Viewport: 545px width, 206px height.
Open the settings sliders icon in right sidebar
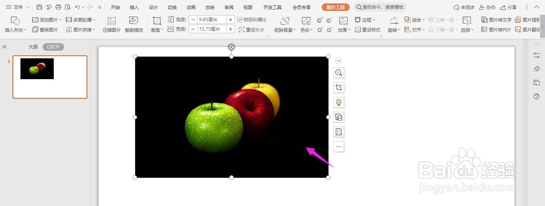pos(536,55)
